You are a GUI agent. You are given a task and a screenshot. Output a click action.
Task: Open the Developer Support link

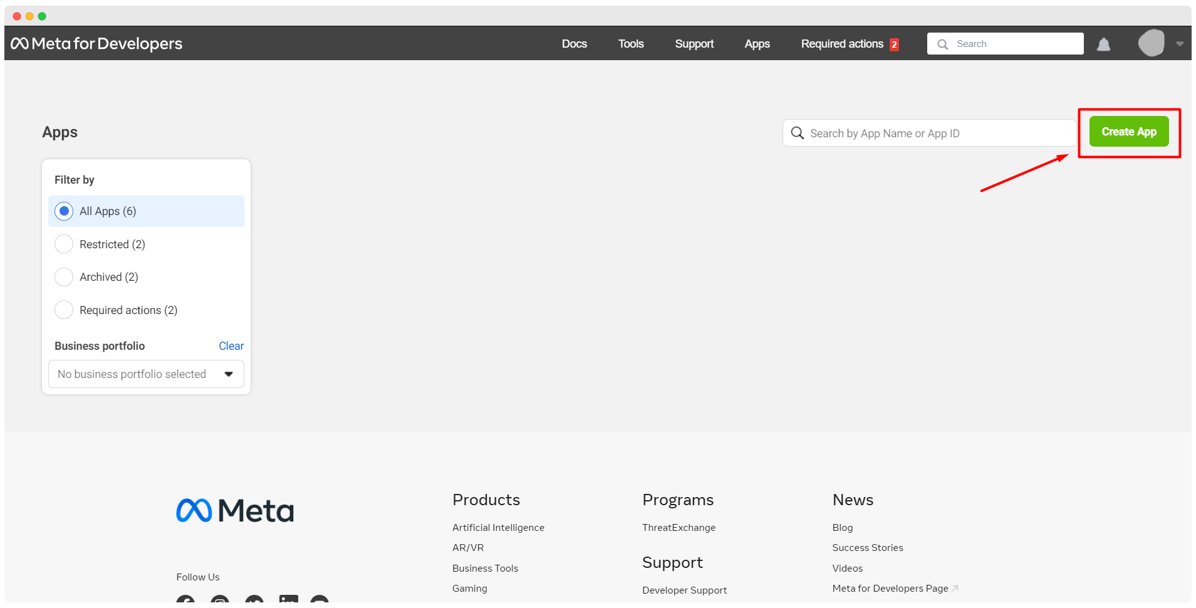684,590
